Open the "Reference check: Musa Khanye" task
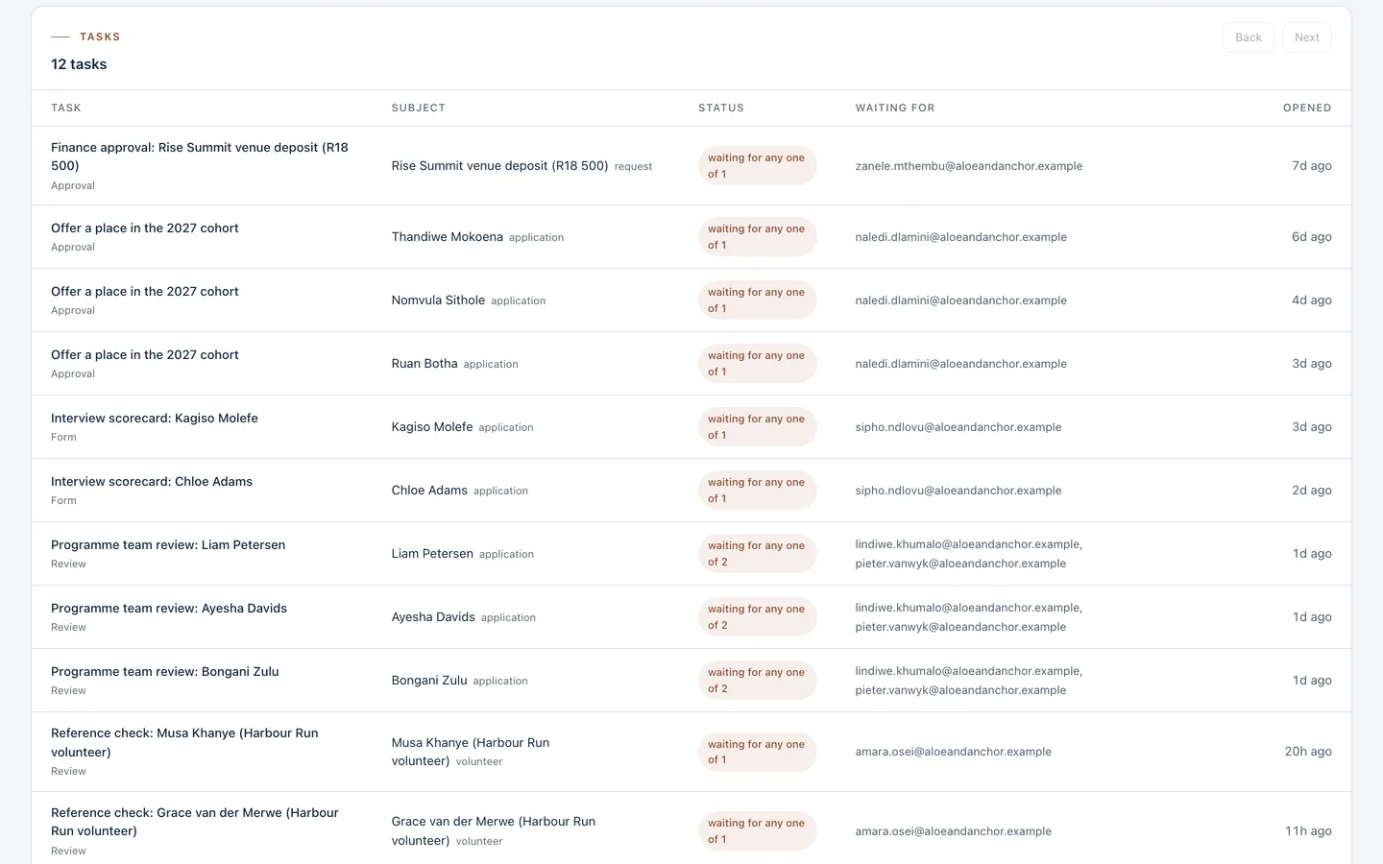Viewport: 1383px width, 864px height. (184, 742)
